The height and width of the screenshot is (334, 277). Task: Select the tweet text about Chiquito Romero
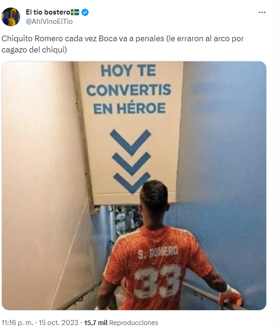point(122,44)
